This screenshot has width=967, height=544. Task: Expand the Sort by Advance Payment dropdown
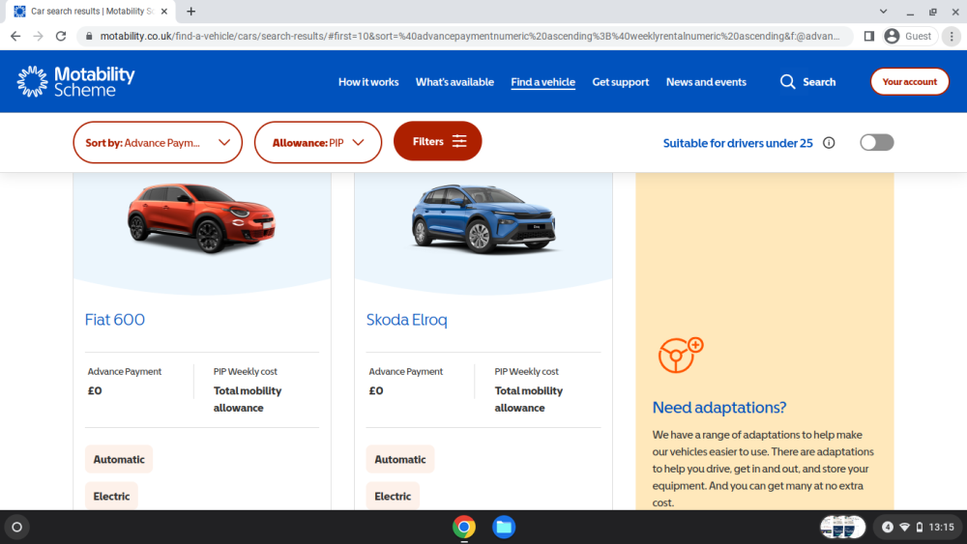click(158, 143)
